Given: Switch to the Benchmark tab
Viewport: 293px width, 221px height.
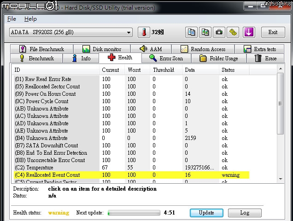Looking at the screenshot, I should click(x=36, y=58).
